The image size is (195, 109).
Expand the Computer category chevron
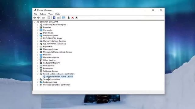38,30
